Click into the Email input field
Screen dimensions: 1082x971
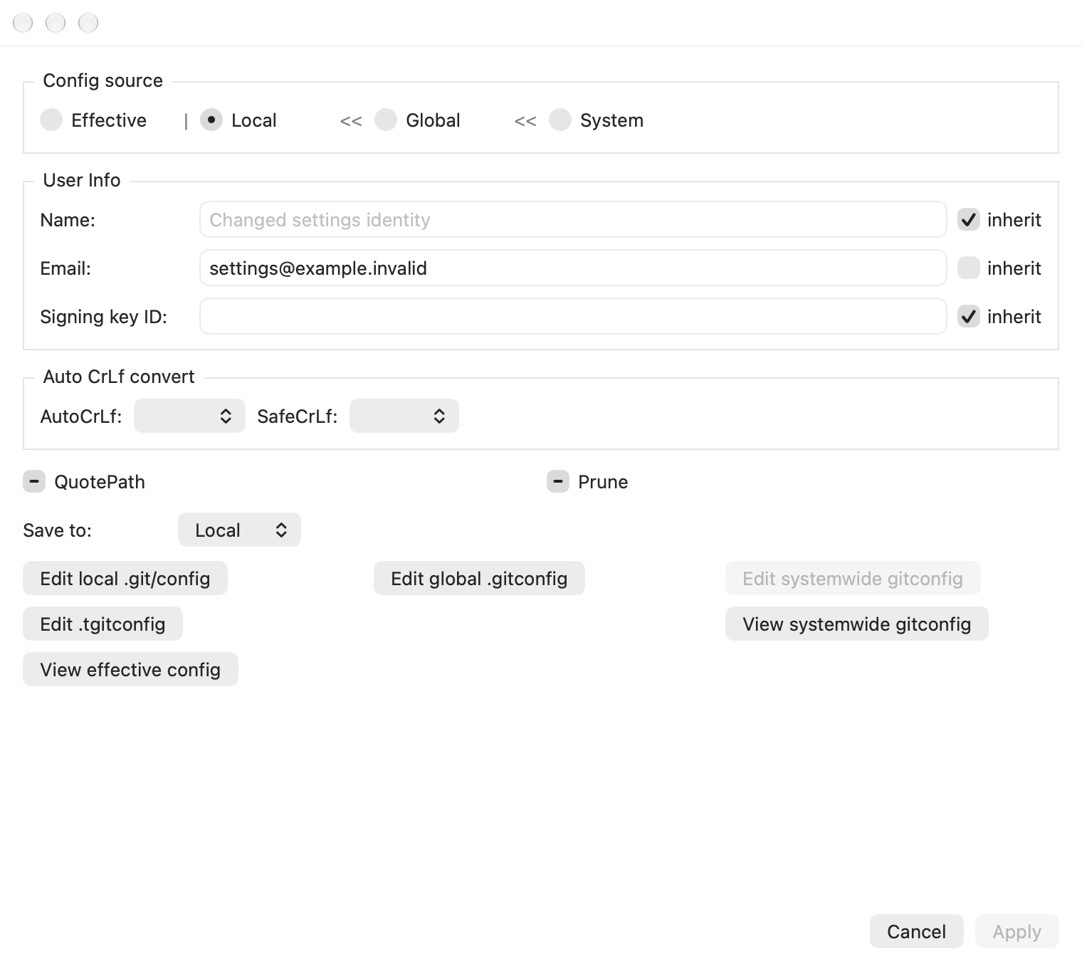[x=573, y=268]
